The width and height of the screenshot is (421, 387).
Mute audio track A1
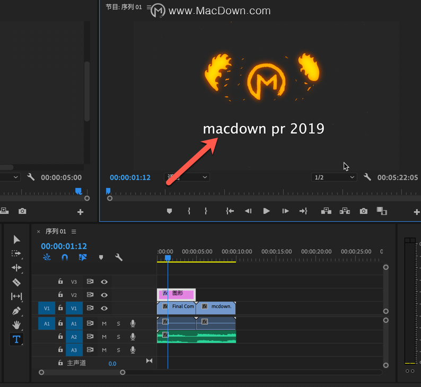[x=104, y=324]
